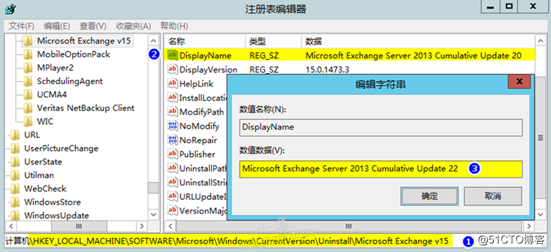
Task: Click the SchedulingAgent folder icon
Action: point(28,81)
